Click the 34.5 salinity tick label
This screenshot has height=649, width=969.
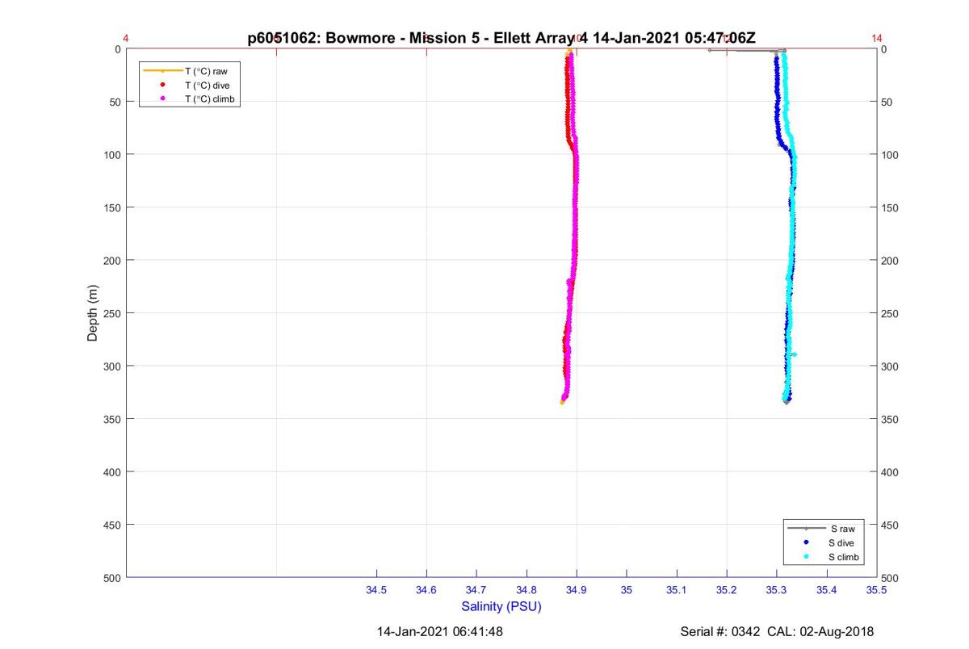click(x=376, y=591)
